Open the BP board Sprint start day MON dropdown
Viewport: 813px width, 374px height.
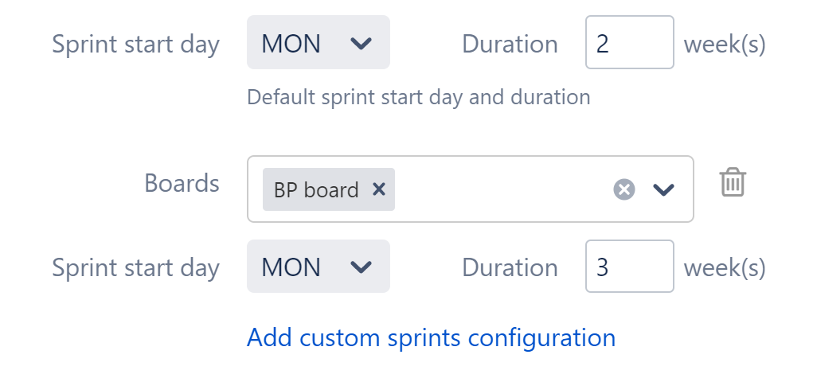click(x=318, y=267)
